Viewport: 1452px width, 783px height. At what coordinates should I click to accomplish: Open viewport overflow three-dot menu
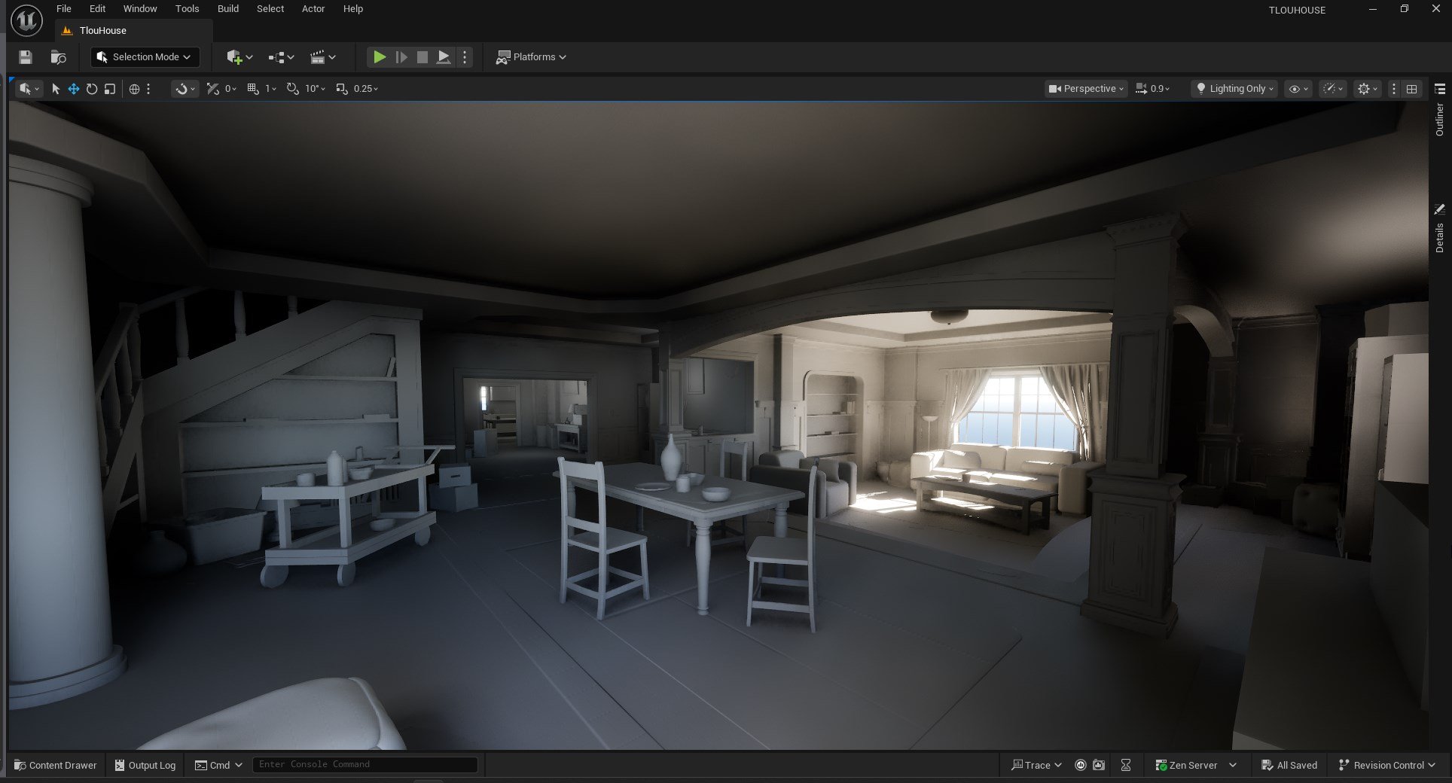coord(1394,89)
